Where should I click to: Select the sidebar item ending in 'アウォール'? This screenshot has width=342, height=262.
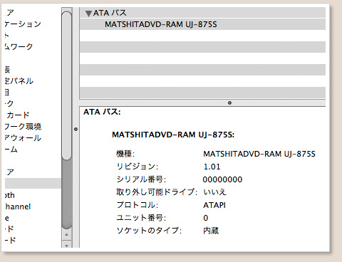coord(23,138)
